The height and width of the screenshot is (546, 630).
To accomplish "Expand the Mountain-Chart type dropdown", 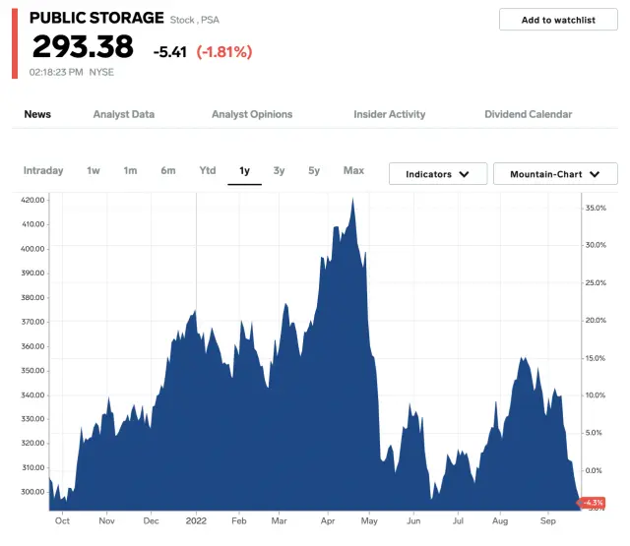I will pyautogui.click(x=555, y=174).
